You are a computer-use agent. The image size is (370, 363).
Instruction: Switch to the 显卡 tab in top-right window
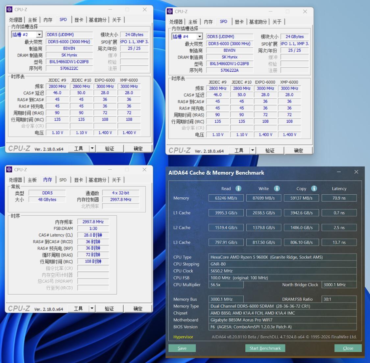(x=239, y=22)
